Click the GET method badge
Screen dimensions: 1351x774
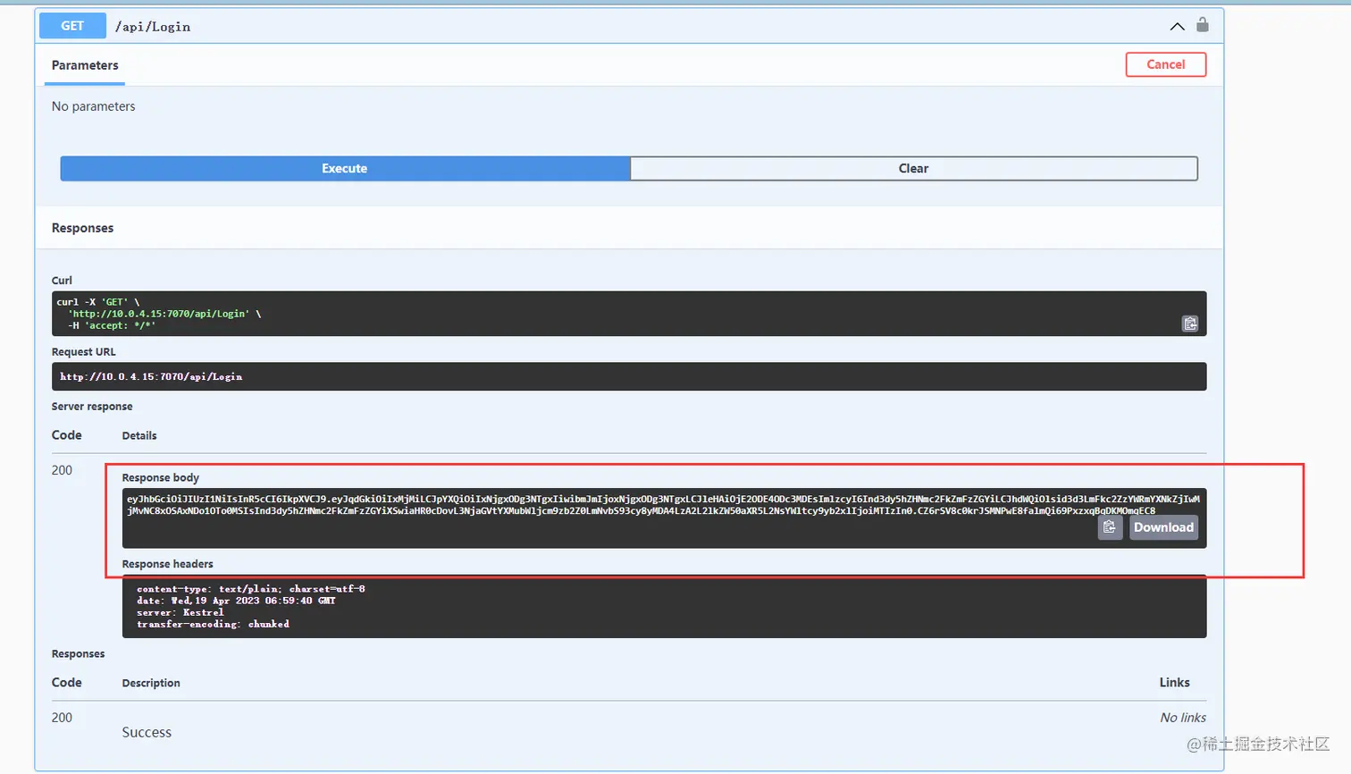point(72,26)
